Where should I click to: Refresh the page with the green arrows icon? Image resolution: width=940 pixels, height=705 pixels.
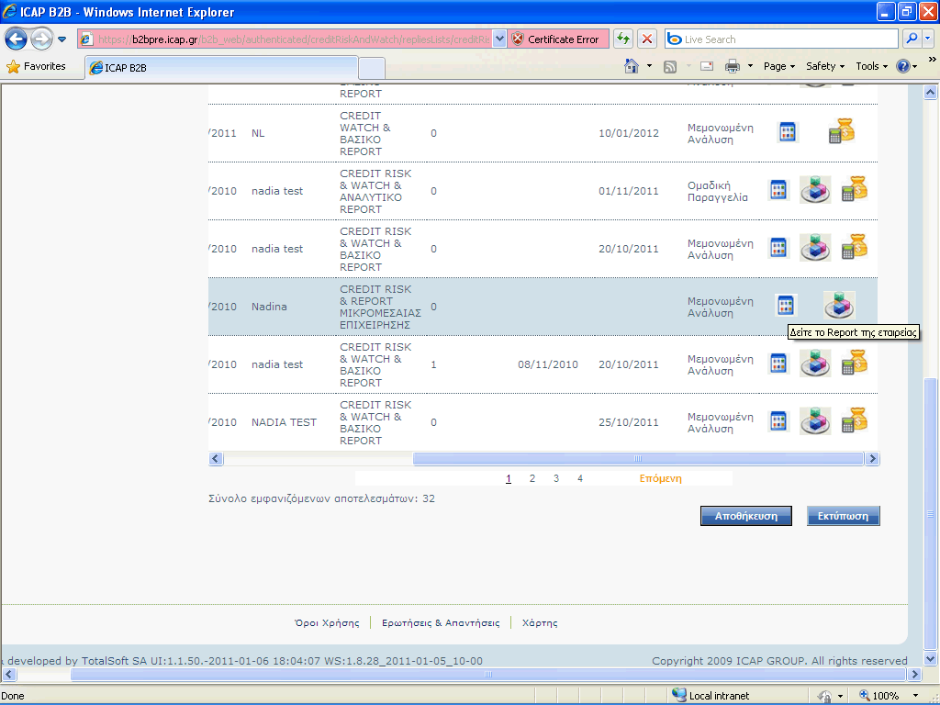[623, 39]
